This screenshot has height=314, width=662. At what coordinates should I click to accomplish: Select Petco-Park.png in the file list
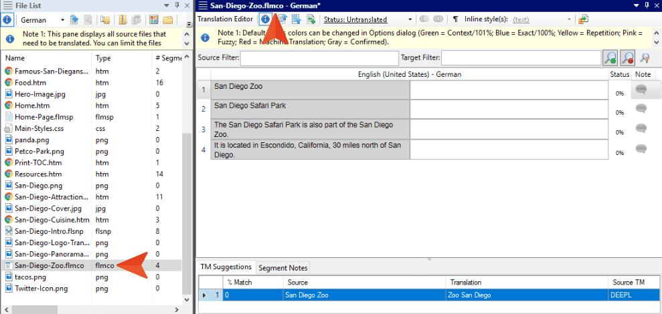(92, 151)
